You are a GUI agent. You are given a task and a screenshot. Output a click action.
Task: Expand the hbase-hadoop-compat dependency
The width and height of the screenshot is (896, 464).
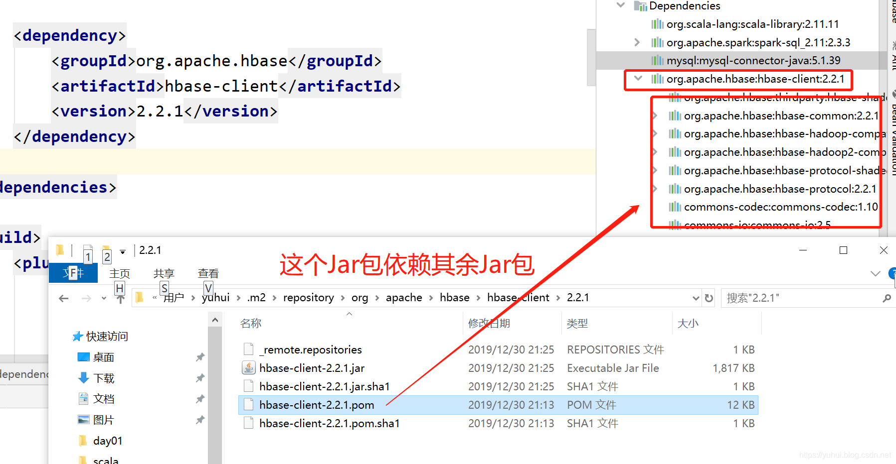(x=655, y=134)
